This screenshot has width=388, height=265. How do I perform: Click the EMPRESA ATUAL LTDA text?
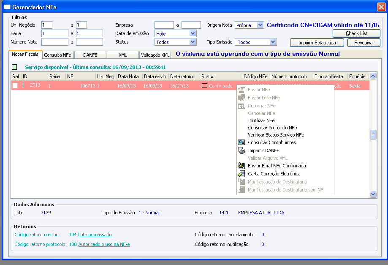pos(261,213)
